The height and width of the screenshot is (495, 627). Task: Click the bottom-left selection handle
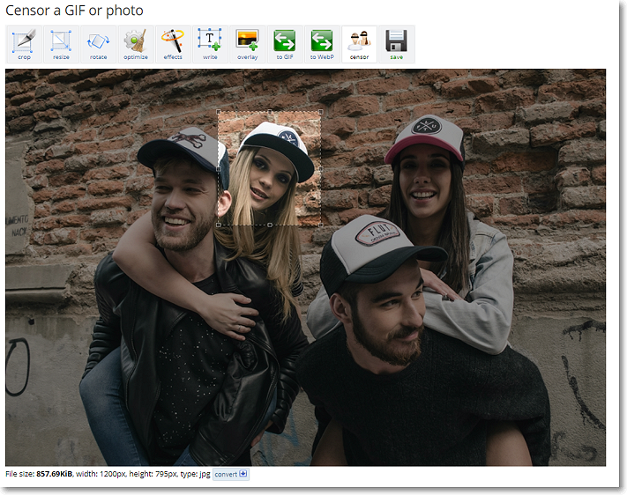(219, 225)
